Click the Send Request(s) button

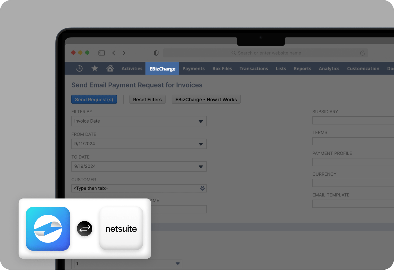tap(94, 99)
